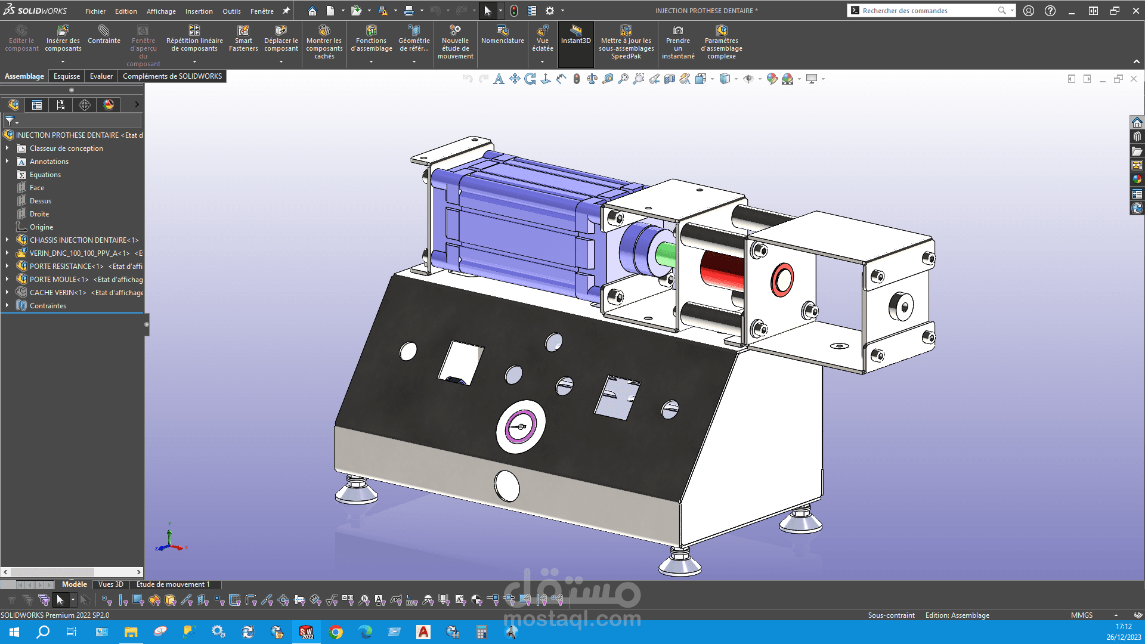1145x644 pixels.
Task: Click the Print icon in title bar
Action: click(x=409, y=11)
